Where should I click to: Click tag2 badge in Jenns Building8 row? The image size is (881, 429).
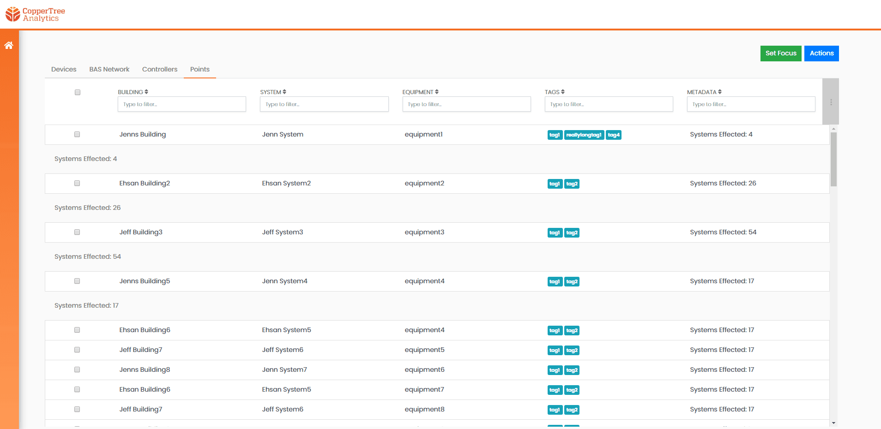[x=572, y=370]
